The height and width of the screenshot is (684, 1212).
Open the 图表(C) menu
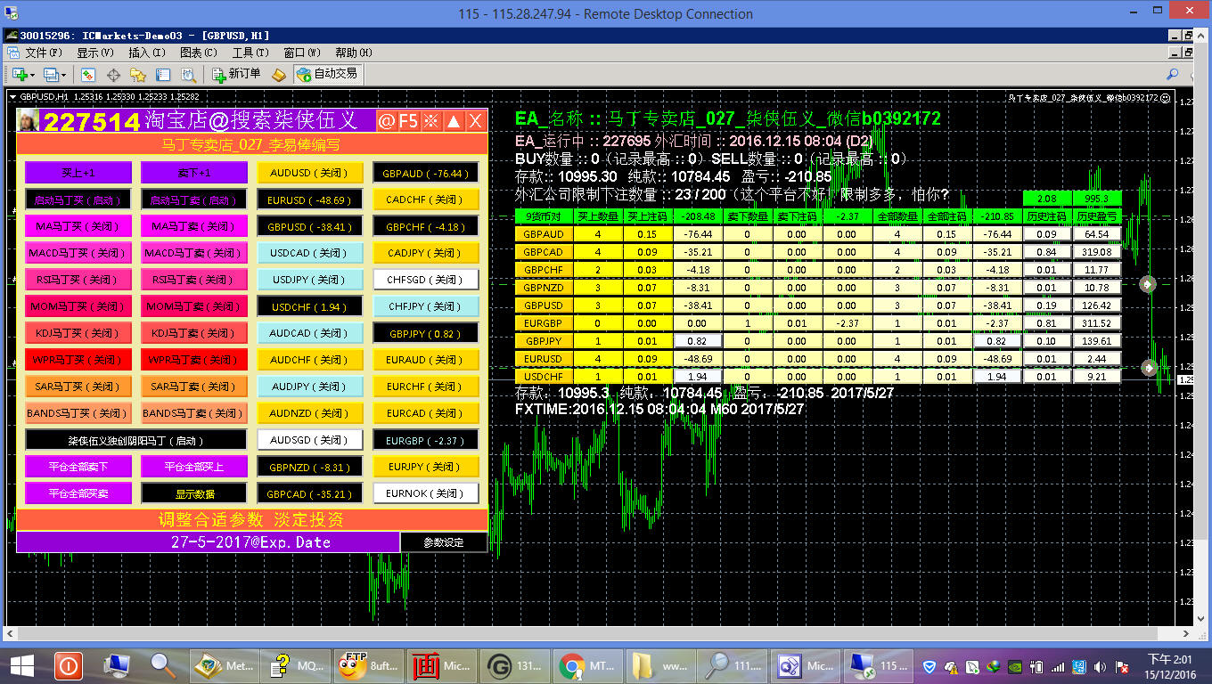pyautogui.click(x=198, y=53)
